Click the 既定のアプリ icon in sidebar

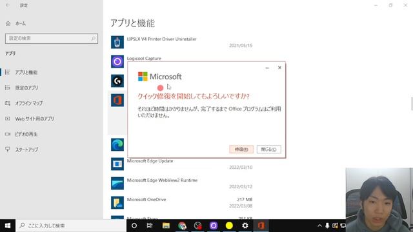click(x=8, y=88)
